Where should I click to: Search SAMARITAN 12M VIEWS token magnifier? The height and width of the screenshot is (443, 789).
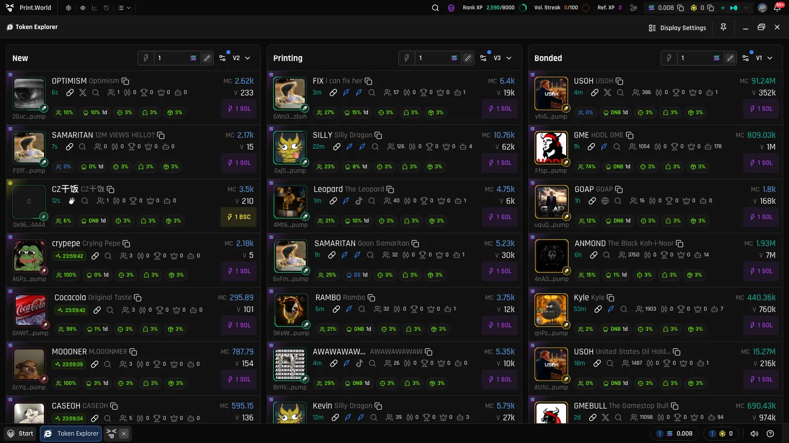(x=82, y=147)
